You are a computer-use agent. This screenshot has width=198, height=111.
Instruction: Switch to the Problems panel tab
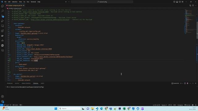click(10, 83)
